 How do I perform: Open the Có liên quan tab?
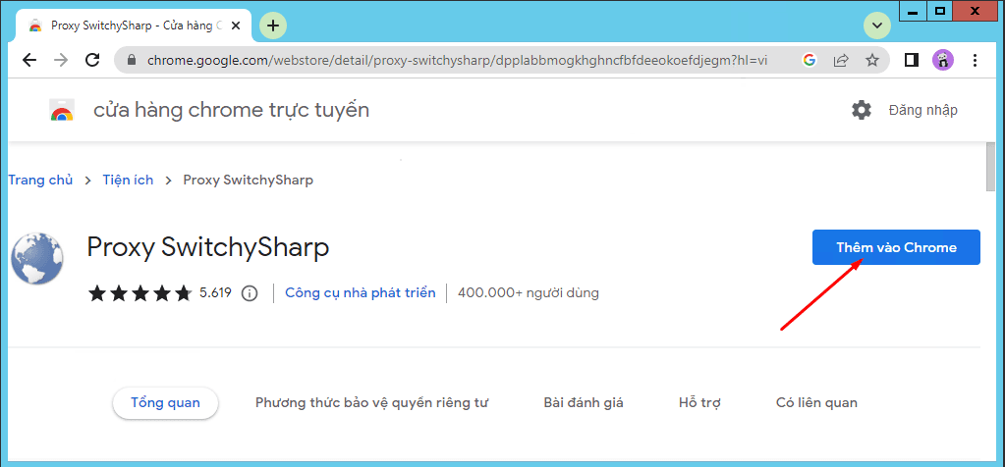(816, 403)
